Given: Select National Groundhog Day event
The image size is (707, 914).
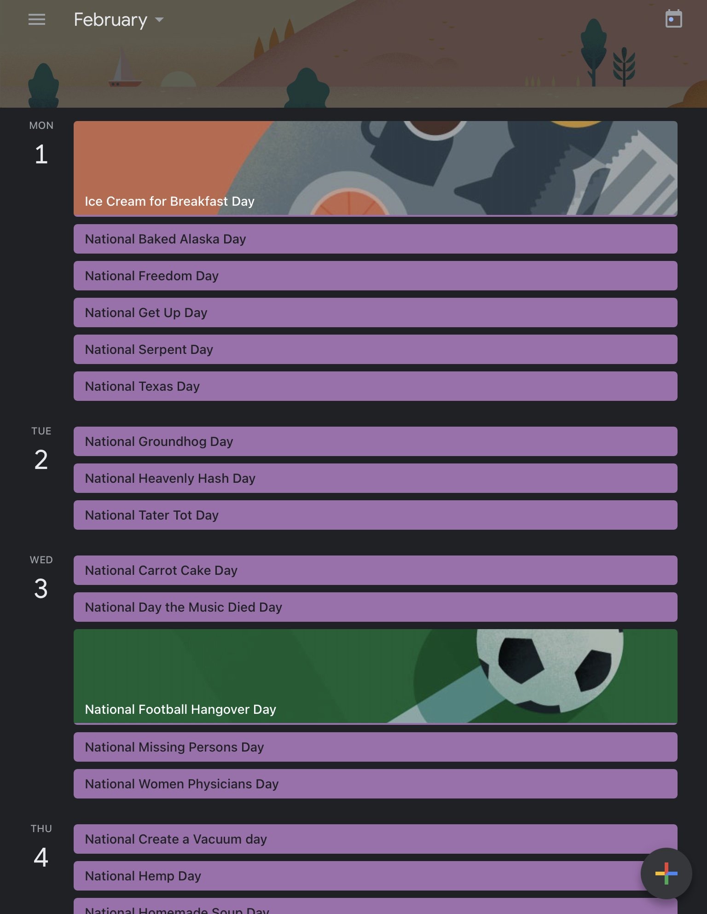Looking at the screenshot, I should click(x=375, y=441).
